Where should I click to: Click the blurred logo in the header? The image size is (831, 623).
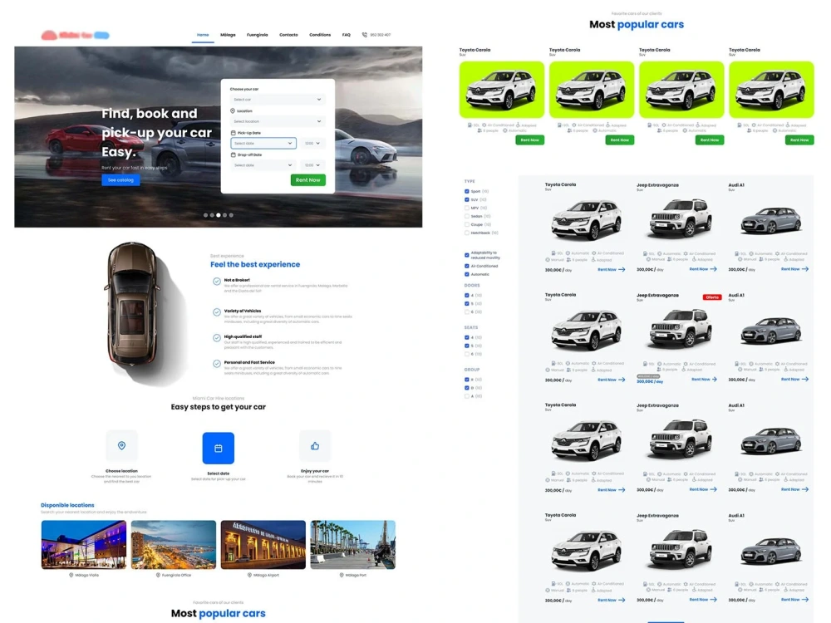click(x=76, y=36)
